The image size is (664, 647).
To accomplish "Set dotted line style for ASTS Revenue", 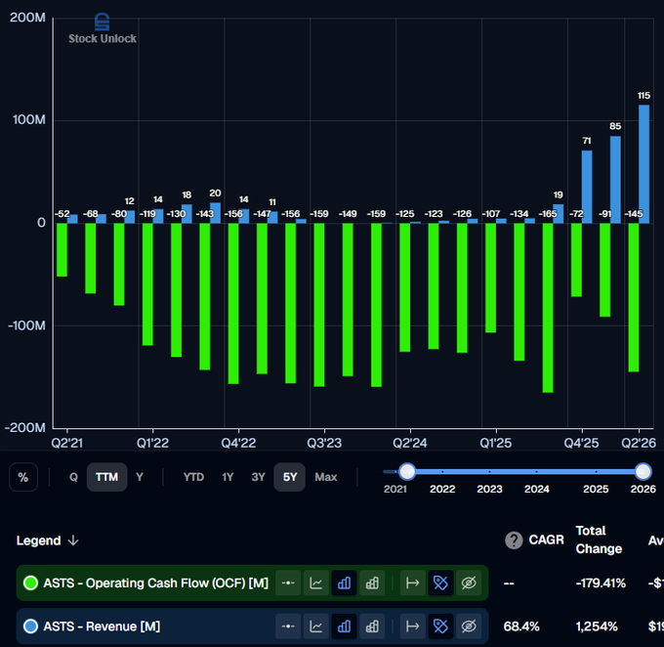I will coord(288,626).
